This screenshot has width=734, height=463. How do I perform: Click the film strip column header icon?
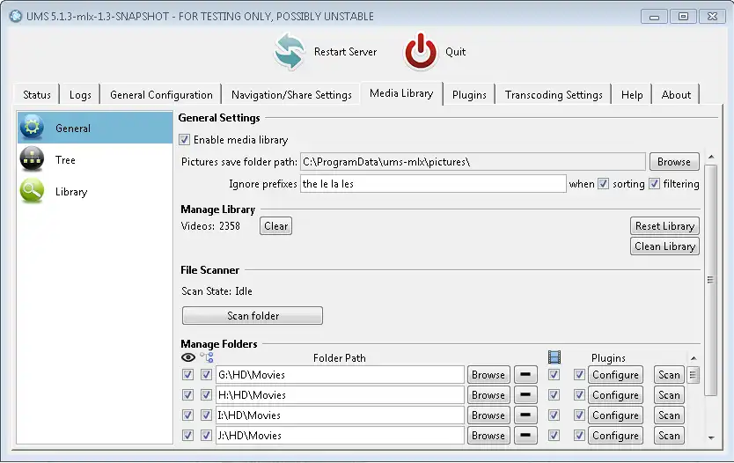[554, 357]
